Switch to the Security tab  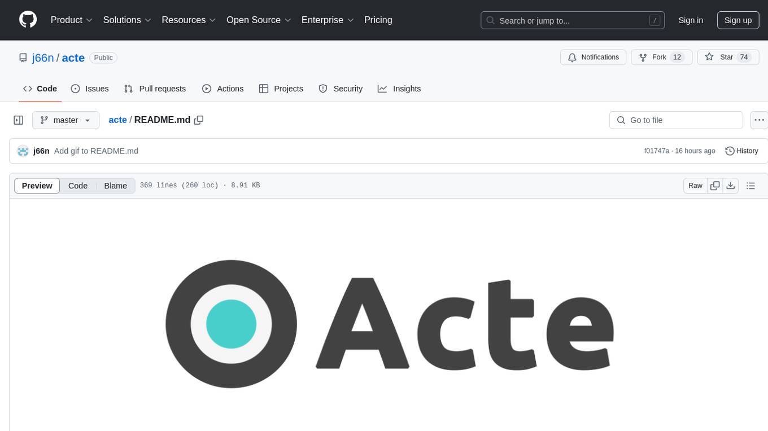tap(341, 89)
